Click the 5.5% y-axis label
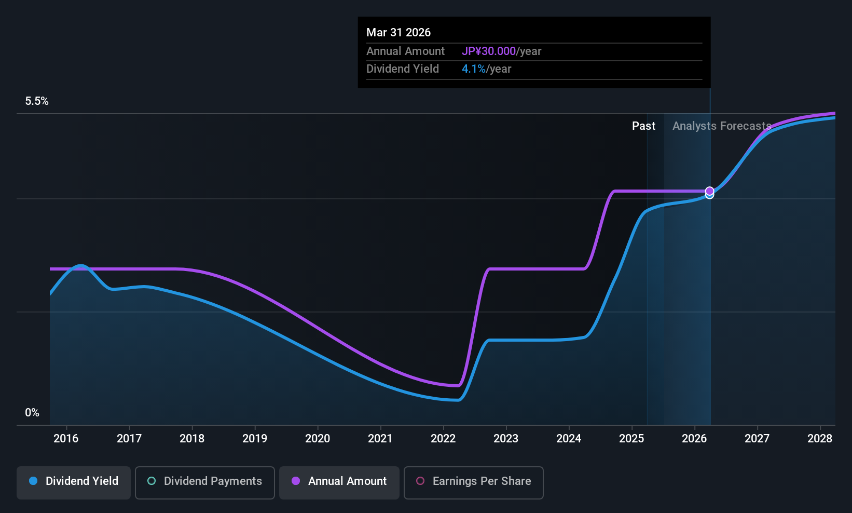The image size is (852, 513). pos(37,101)
